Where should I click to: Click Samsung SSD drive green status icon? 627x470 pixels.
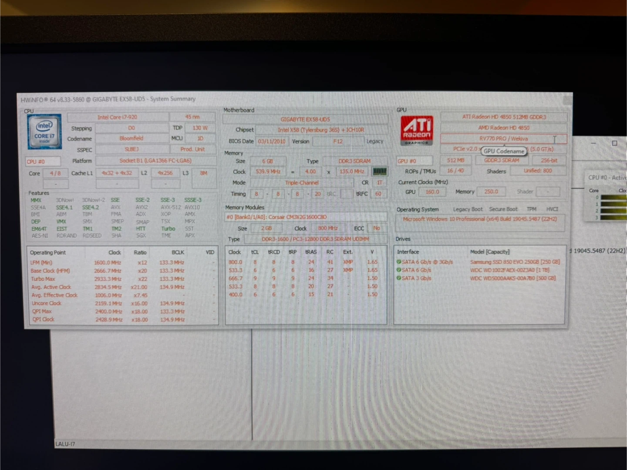398,262
